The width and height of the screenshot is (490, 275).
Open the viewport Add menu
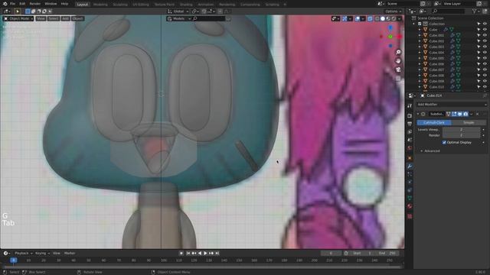point(65,18)
